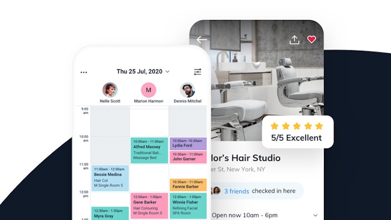This screenshot has width=391, height=220.
Task: Click the 3 friends link
Action: point(236,191)
